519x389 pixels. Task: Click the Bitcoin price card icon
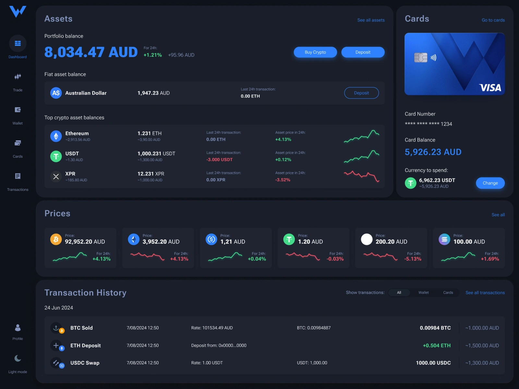pos(56,239)
